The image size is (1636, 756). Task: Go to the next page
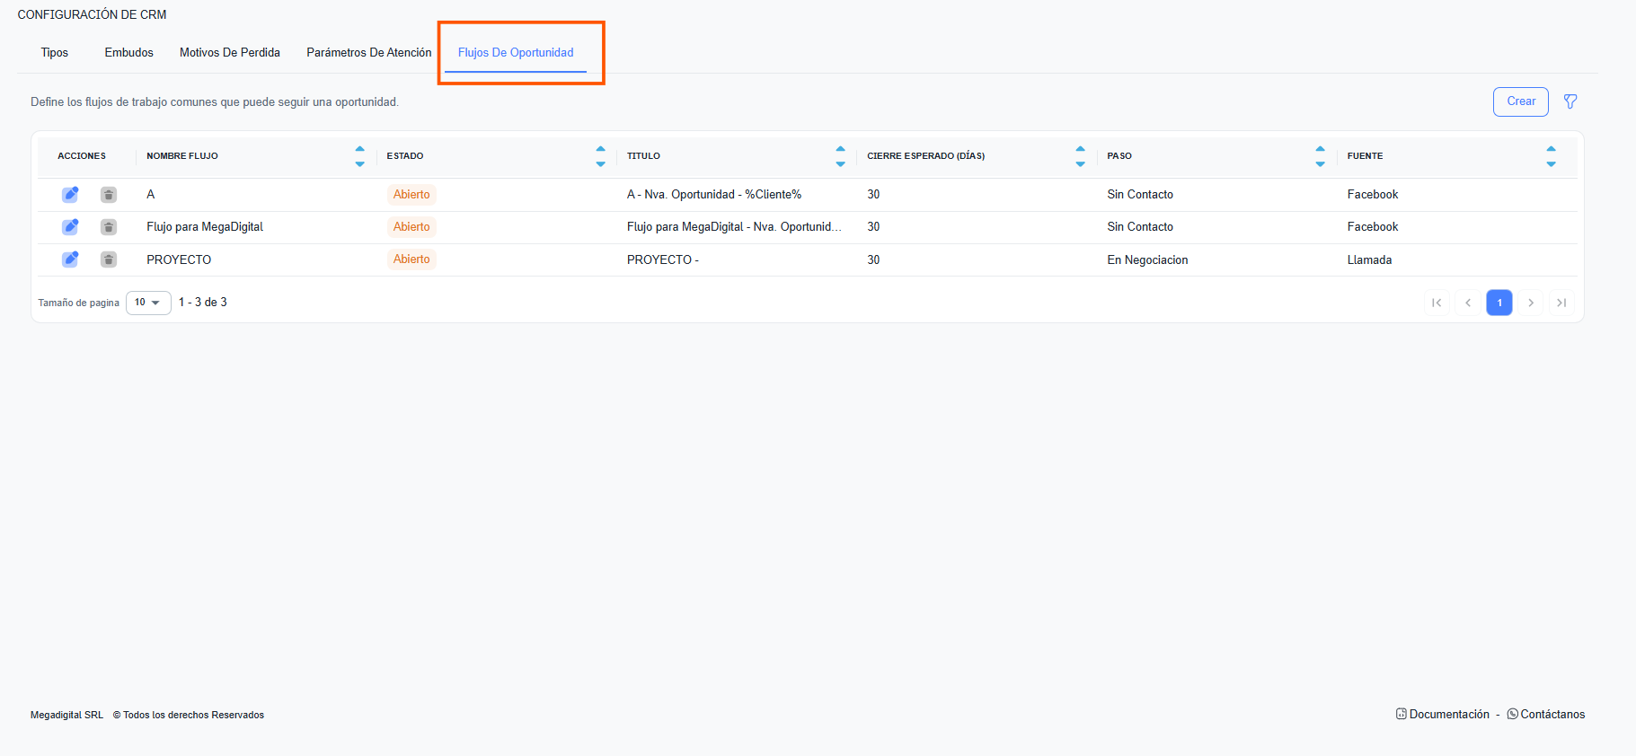pos(1530,303)
